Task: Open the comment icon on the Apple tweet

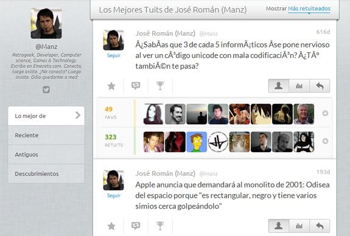Action: click(136, 226)
